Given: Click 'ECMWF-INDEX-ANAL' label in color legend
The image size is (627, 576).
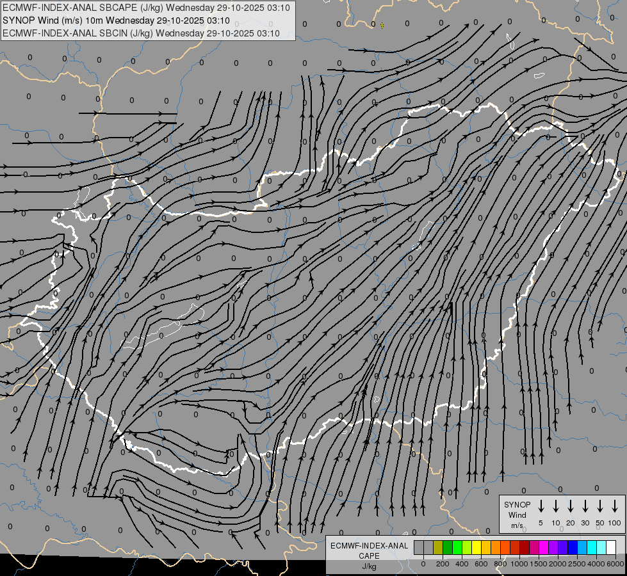Looking at the screenshot, I should (369, 546).
